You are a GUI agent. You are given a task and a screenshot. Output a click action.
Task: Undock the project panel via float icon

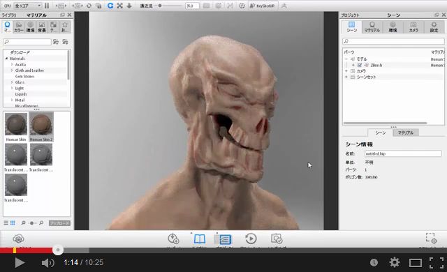pyautogui.click(x=437, y=15)
